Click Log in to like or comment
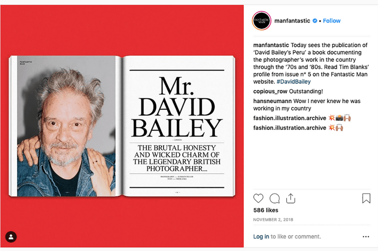The image size is (378, 251). 261,236
